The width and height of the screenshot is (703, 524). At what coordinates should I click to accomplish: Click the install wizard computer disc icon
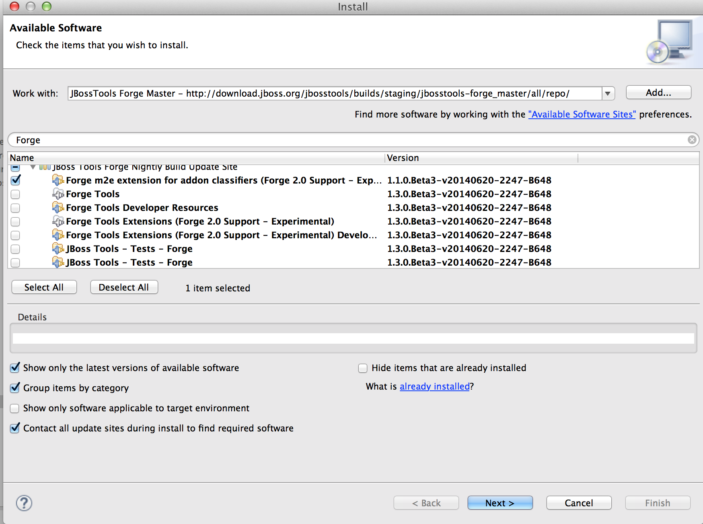tap(669, 42)
